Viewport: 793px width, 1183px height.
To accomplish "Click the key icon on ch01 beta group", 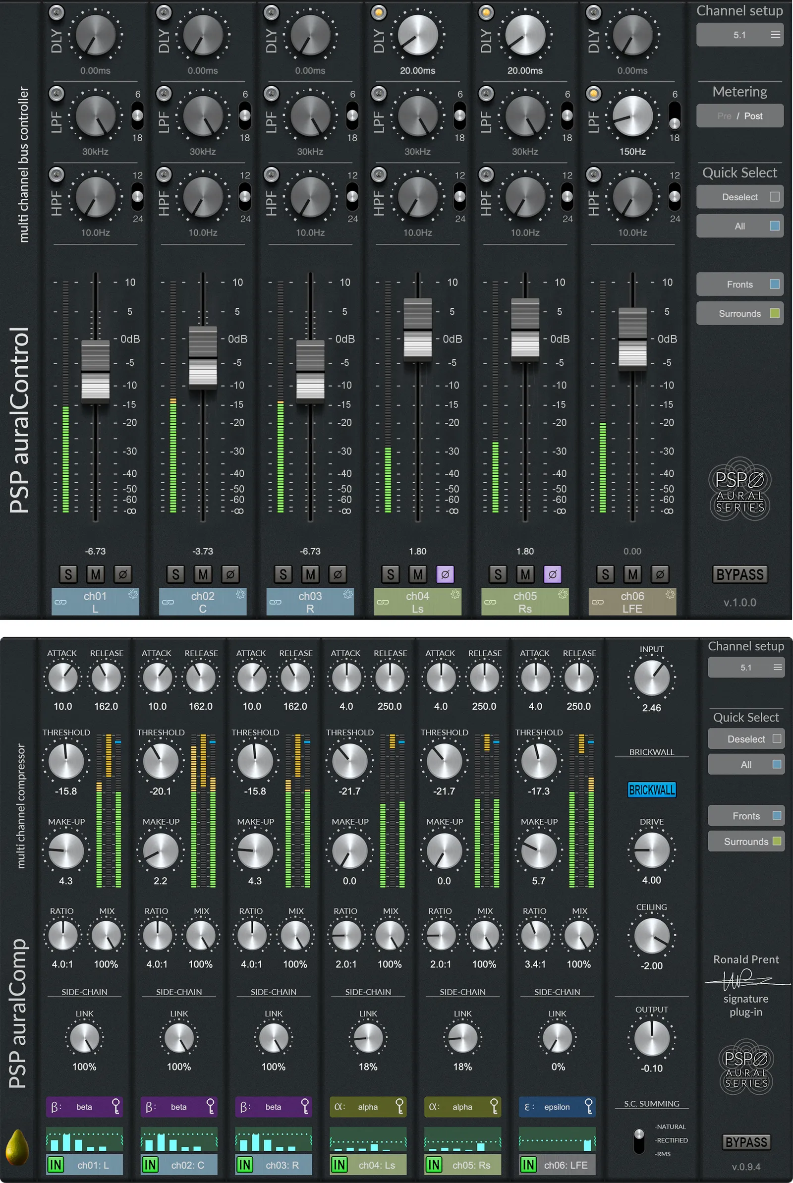I will [x=116, y=1107].
